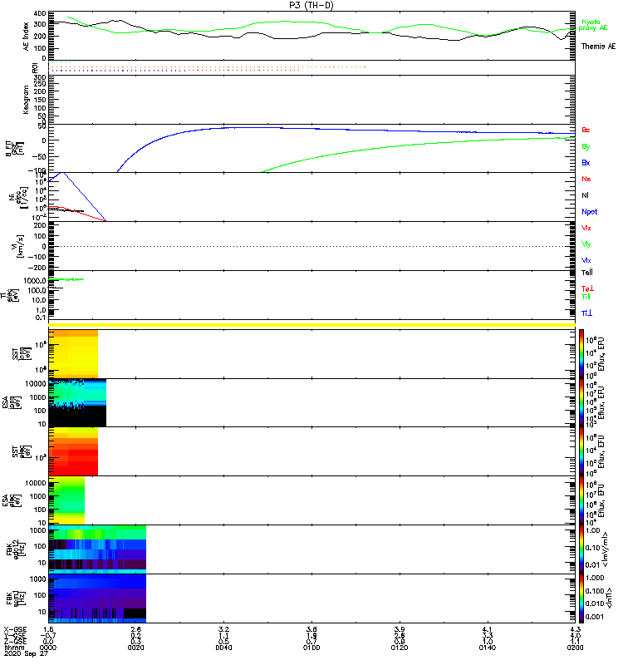
Task: Click the SST ion panel Eflux color bar
Action: (581, 354)
